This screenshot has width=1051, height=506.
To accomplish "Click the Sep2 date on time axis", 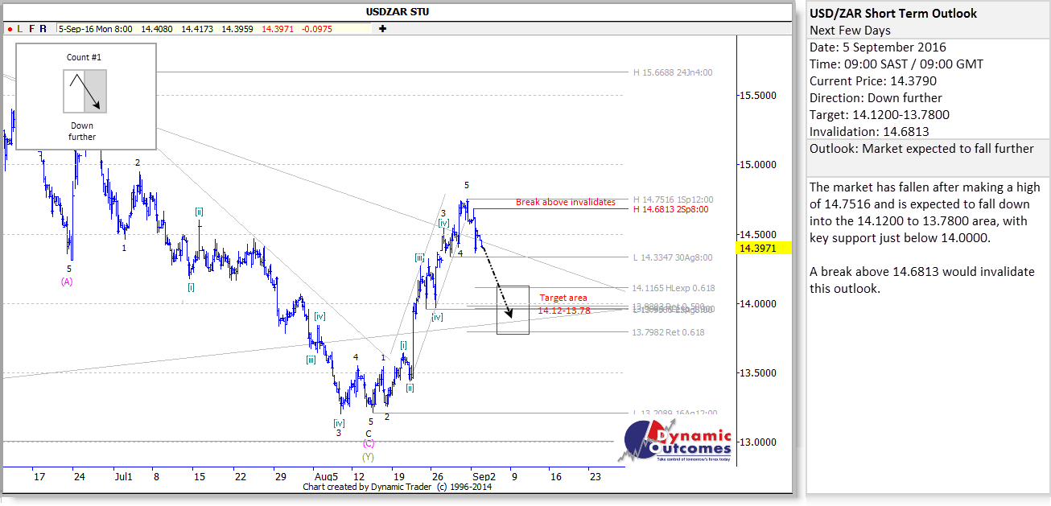I will pos(484,476).
